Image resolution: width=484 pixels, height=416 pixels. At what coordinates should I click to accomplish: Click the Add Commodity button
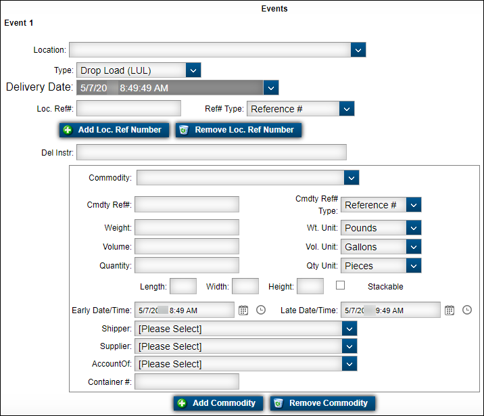tap(217, 403)
